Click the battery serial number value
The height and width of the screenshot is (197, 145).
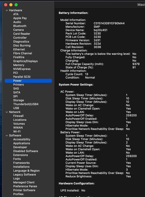pos(109,23)
